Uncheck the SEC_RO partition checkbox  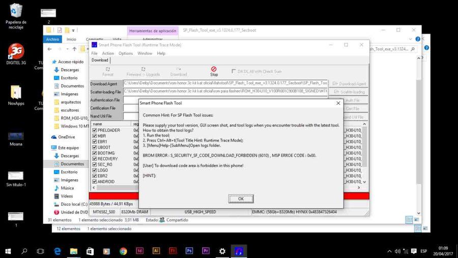(x=94, y=165)
